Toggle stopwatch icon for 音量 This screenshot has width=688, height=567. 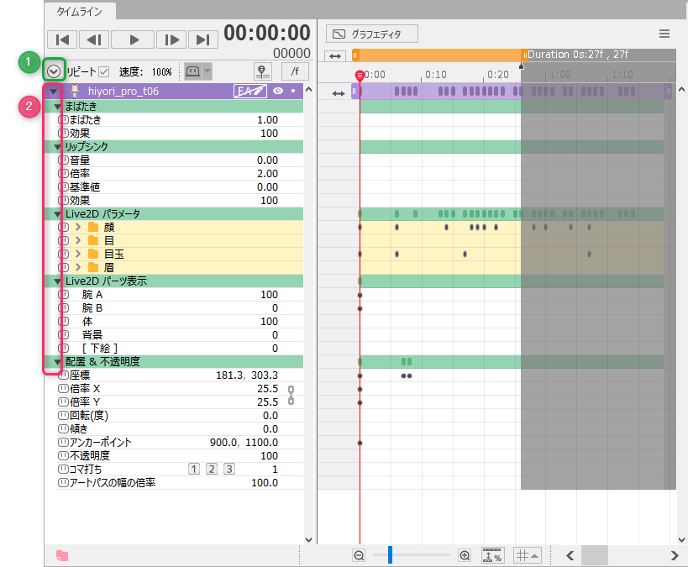click(x=64, y=160)
